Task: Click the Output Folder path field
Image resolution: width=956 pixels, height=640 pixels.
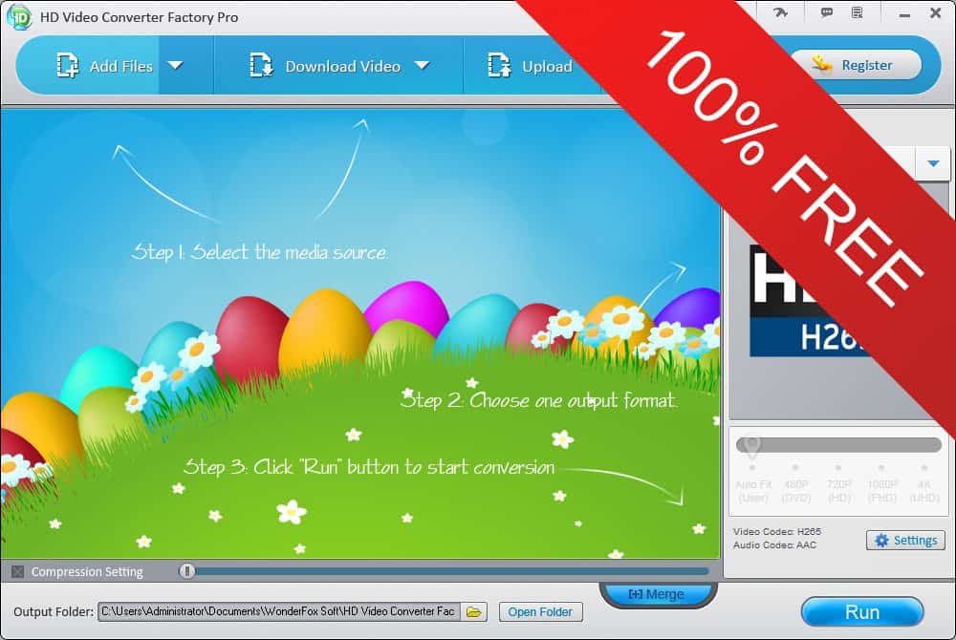Action: [x=278, y=611]
